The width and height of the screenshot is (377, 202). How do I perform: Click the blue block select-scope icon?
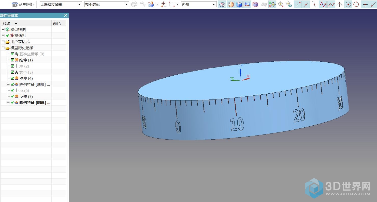[151, 4]
